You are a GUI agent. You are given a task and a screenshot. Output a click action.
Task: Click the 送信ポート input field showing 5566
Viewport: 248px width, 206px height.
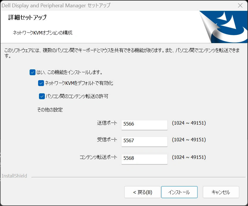(x=144, y=124)
